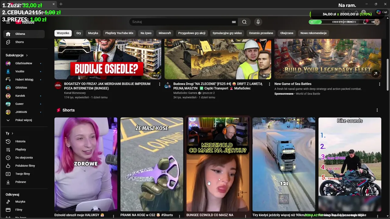Open Budowa Drogi NA ZLECENIE video title
The image size is (390, 219).
218,86
